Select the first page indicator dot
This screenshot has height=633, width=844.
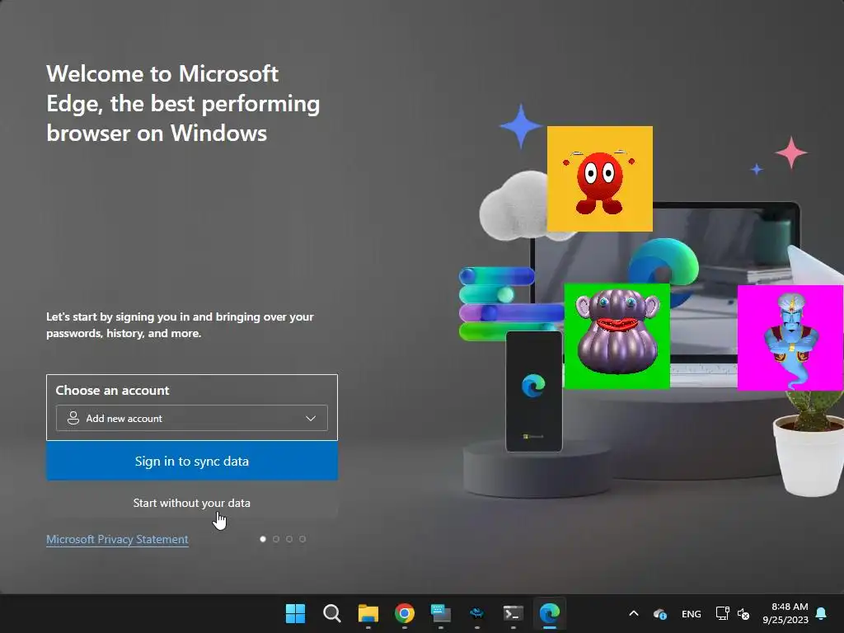coord(263,539)
